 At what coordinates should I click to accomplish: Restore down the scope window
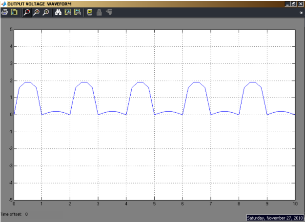point(294,4)
